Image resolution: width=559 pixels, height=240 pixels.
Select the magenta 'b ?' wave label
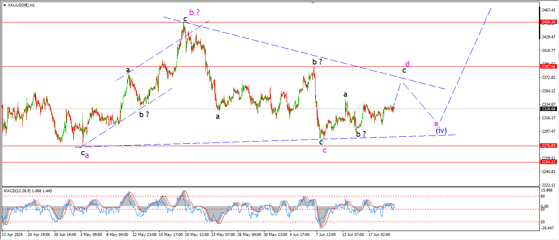[x=194, y=13]
